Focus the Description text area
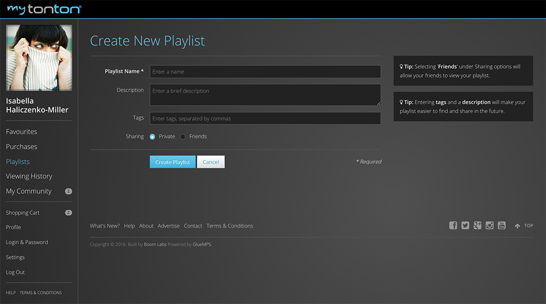 click(x=265, y=94)
